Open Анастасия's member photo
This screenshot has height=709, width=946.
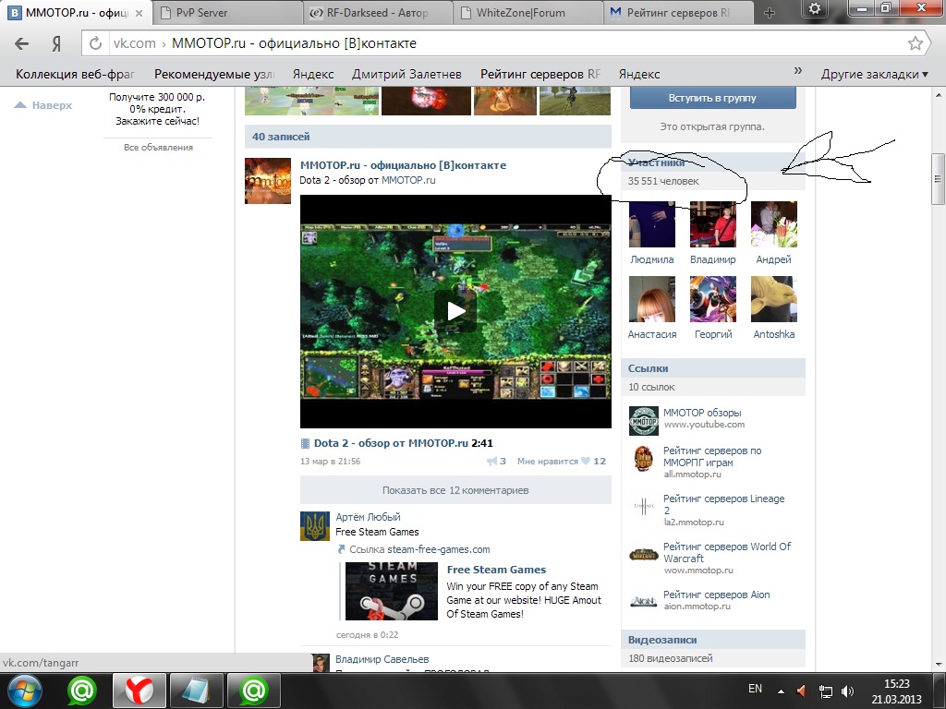[651, 299]
